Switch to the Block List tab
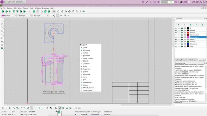Image resolution: width=207 pixels, height=116 pixels. [x=193, y=60]
